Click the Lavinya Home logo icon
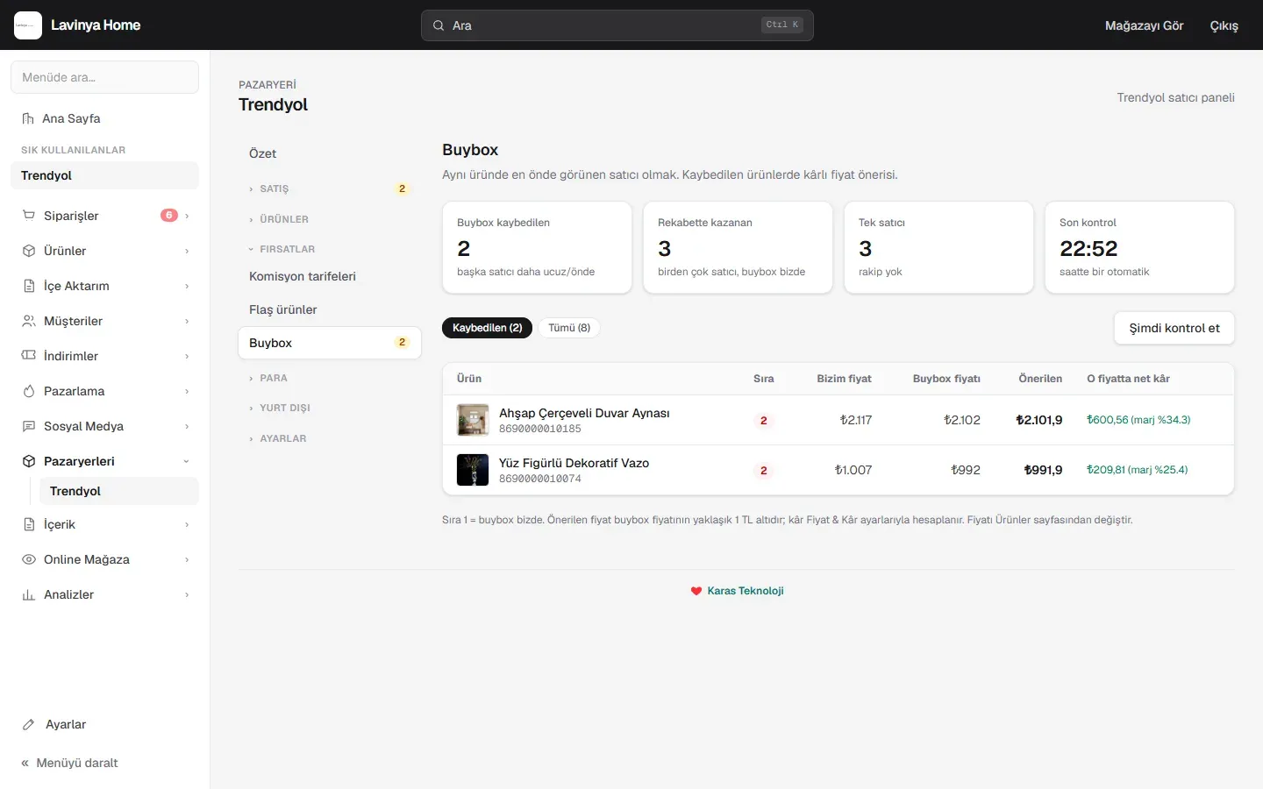Image resolution: width=1263 pixels, height=789 pixels. (28, 25)
